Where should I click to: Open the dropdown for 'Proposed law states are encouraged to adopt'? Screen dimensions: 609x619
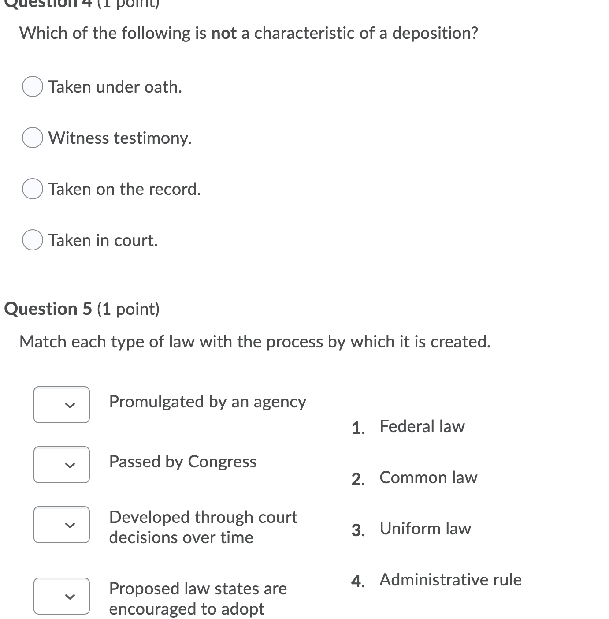[61, 596]
